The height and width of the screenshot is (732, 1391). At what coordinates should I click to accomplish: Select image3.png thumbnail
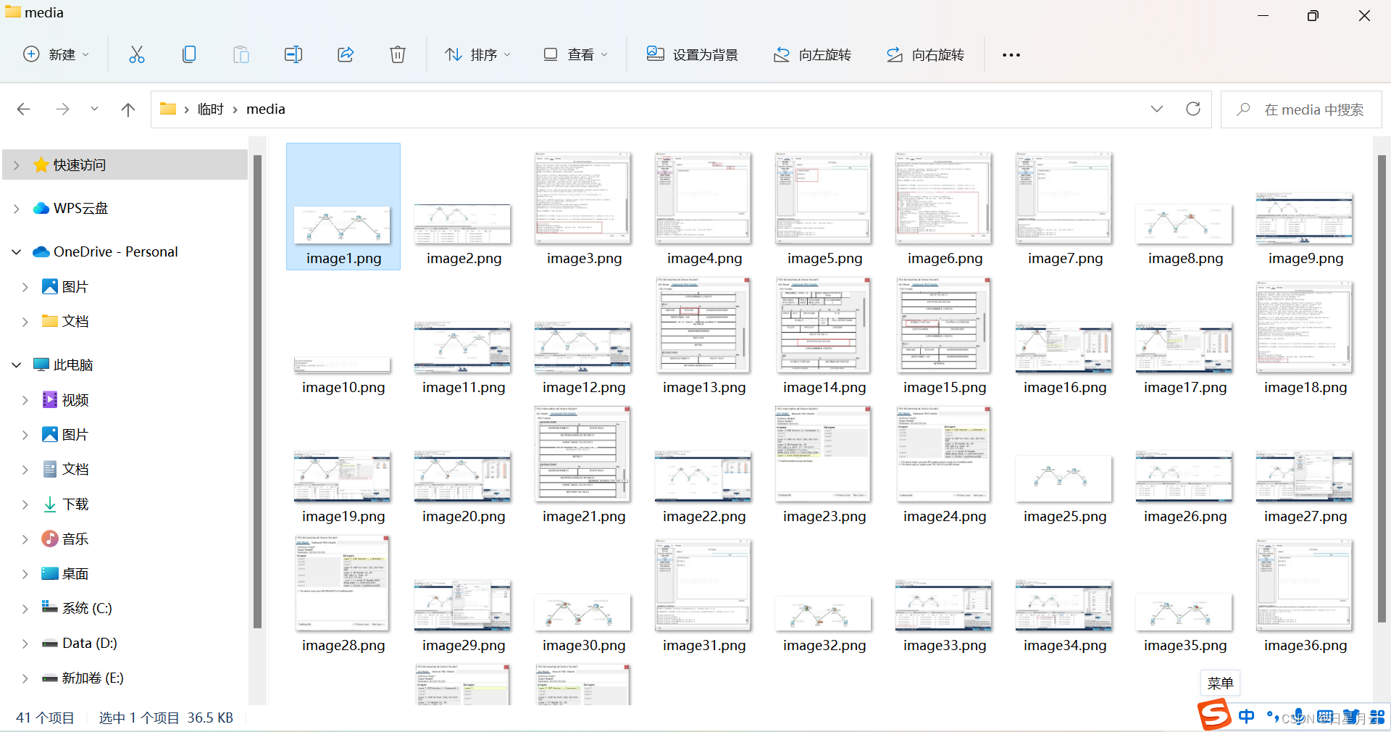click(x=583, y=198)
